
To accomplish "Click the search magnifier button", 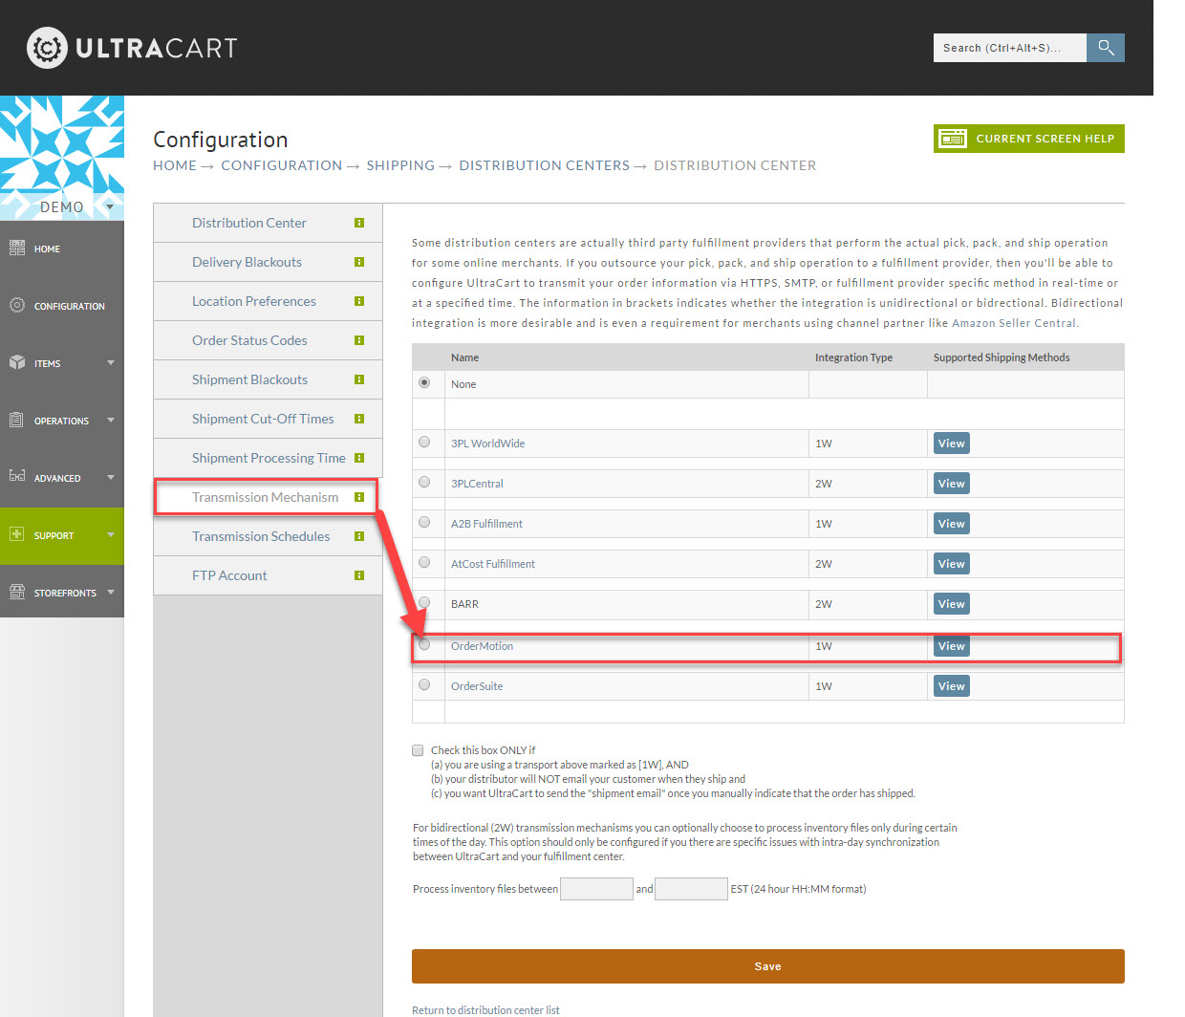I will coord(1106,48).
